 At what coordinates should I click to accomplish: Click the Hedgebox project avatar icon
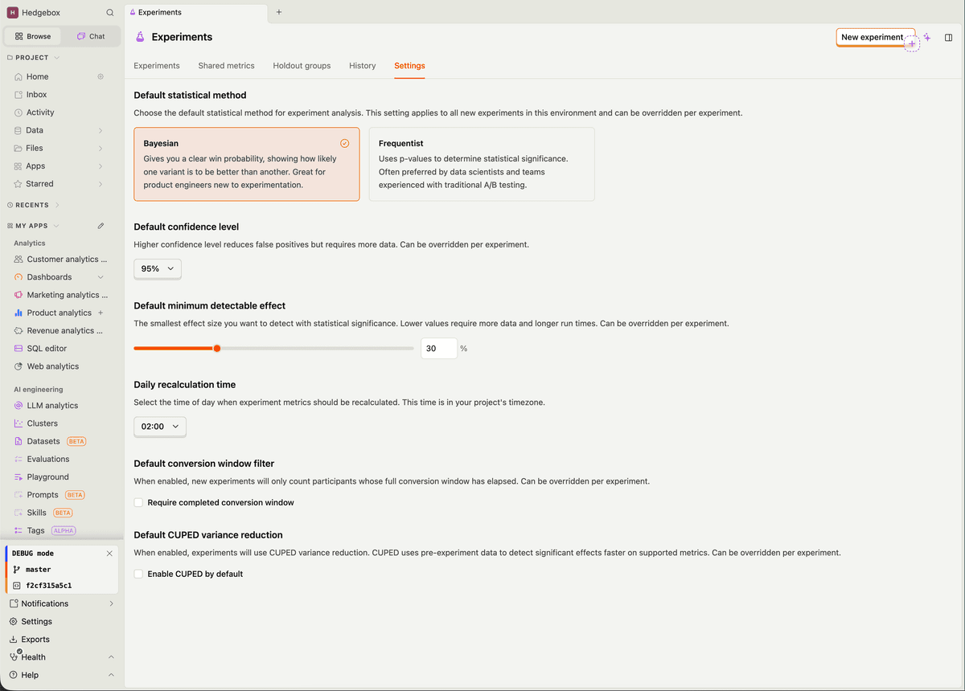[x=12, y=13]
